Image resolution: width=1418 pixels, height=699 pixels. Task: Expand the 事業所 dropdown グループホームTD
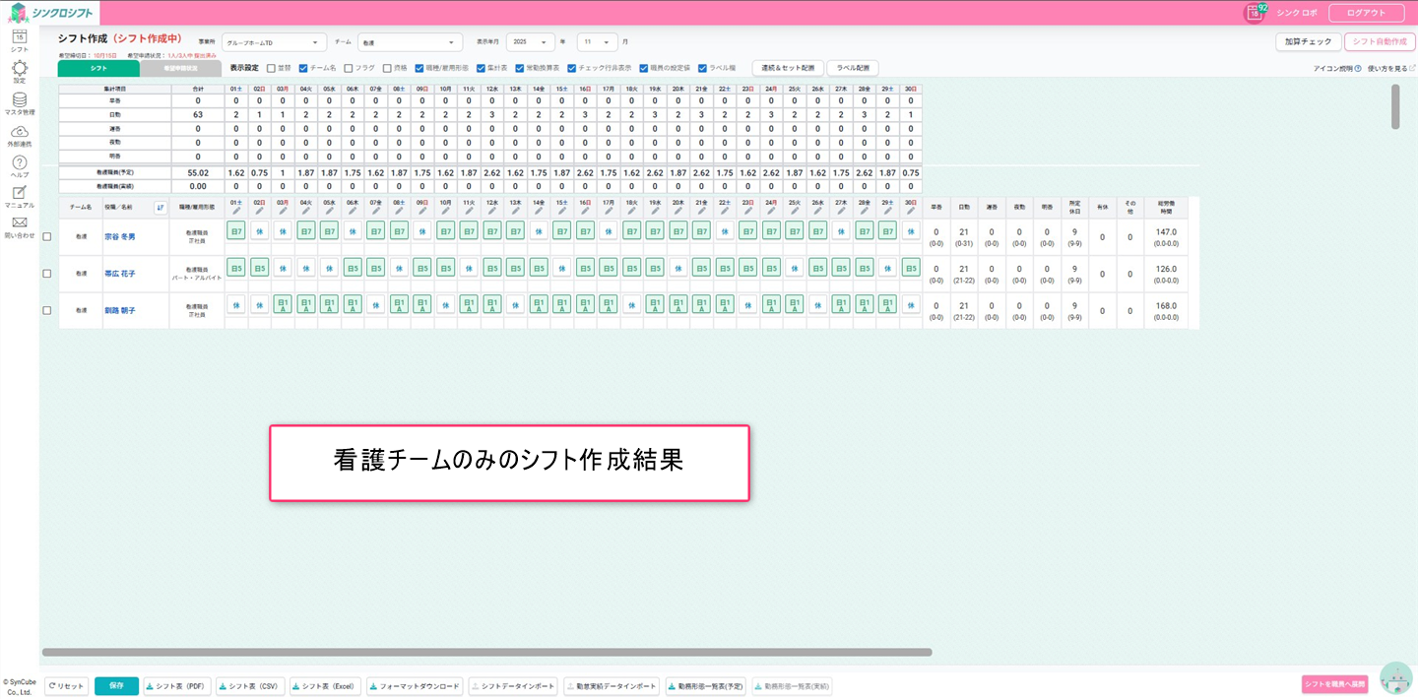click(x=275, y=42)
